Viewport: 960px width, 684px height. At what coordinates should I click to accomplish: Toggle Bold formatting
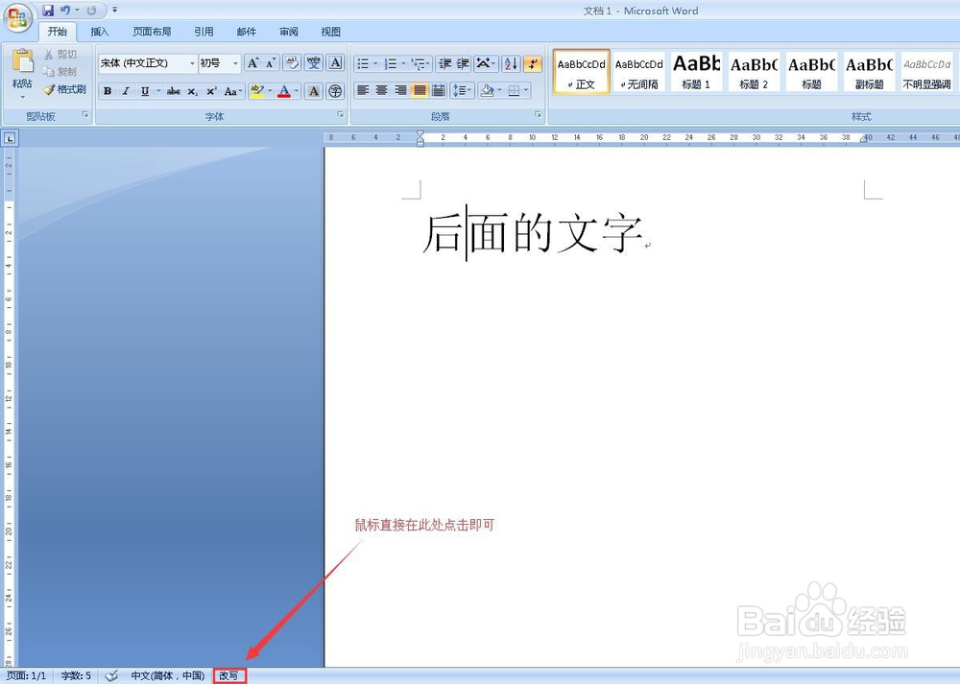click(108, 89)
